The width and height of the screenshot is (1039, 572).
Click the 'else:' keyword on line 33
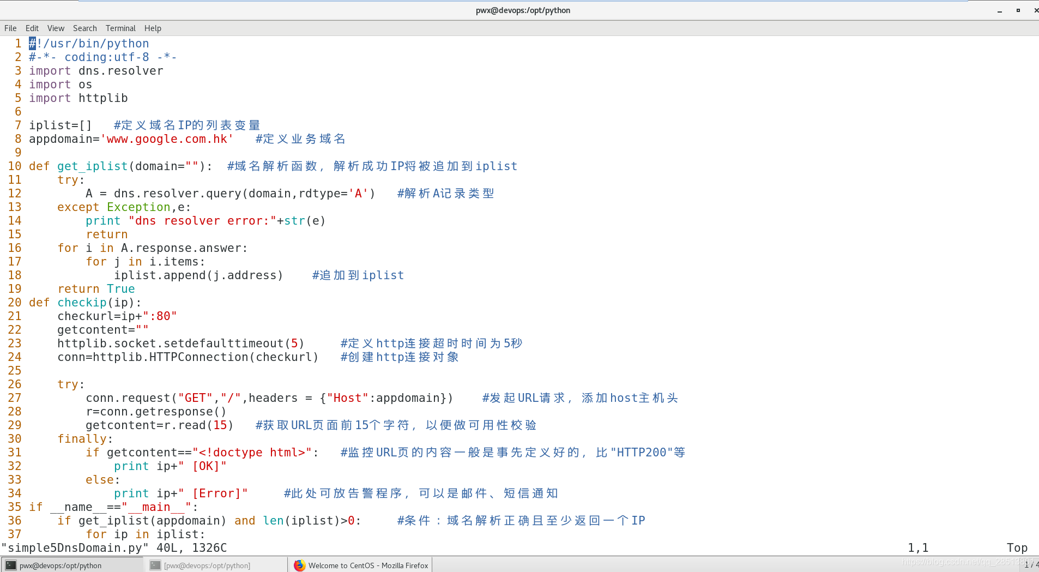pos(103,480)
